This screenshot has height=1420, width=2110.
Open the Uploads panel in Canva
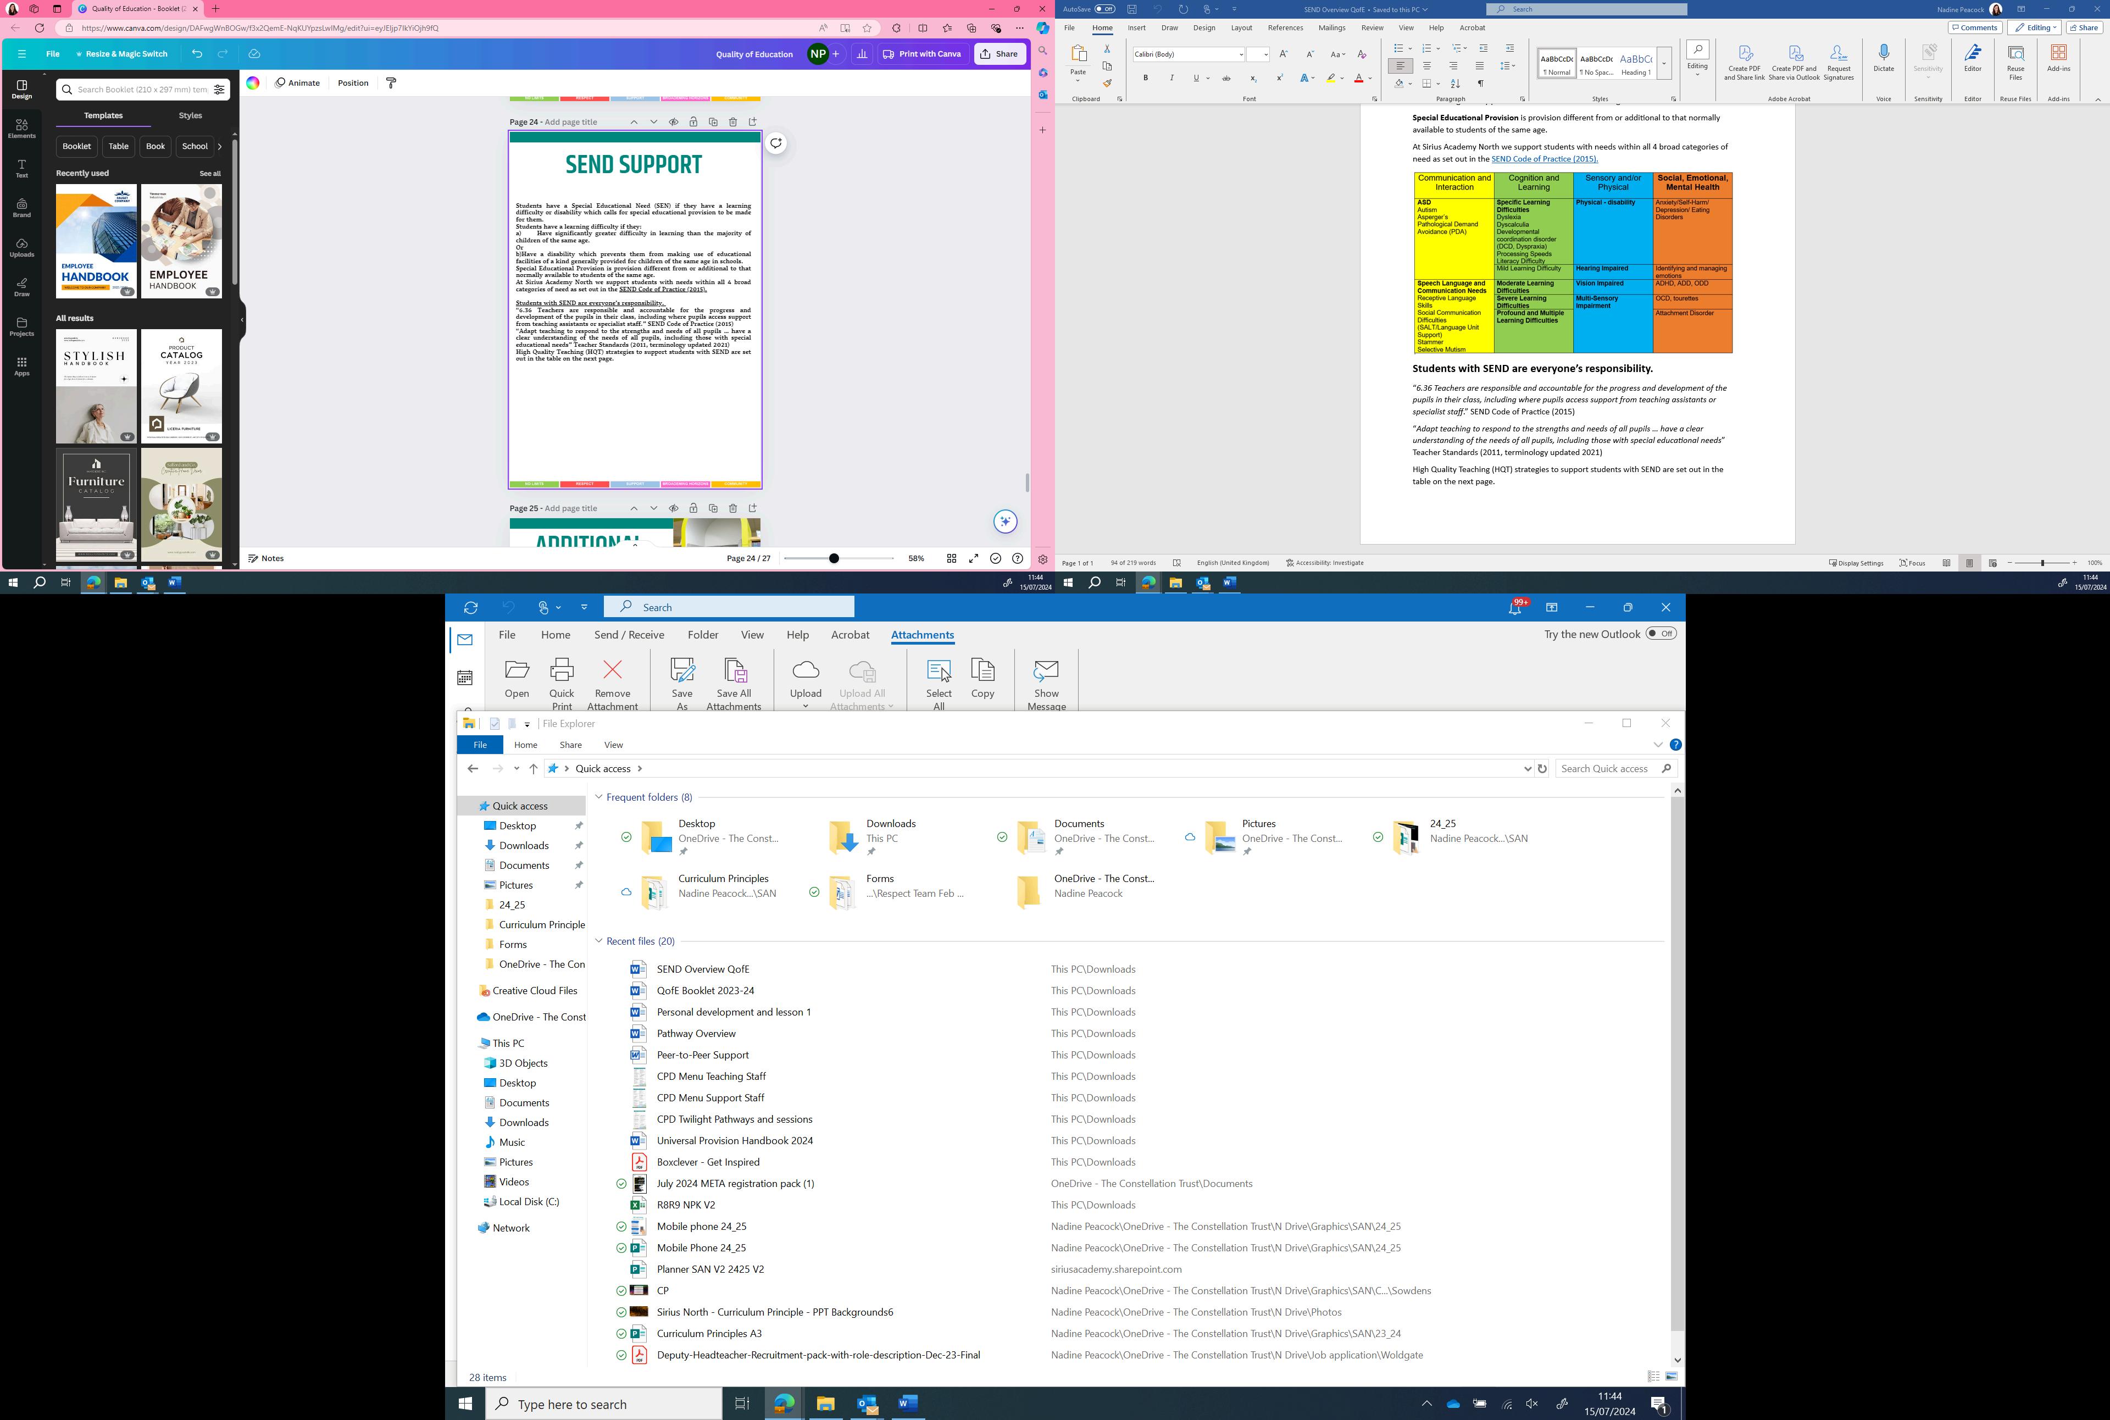22,247
